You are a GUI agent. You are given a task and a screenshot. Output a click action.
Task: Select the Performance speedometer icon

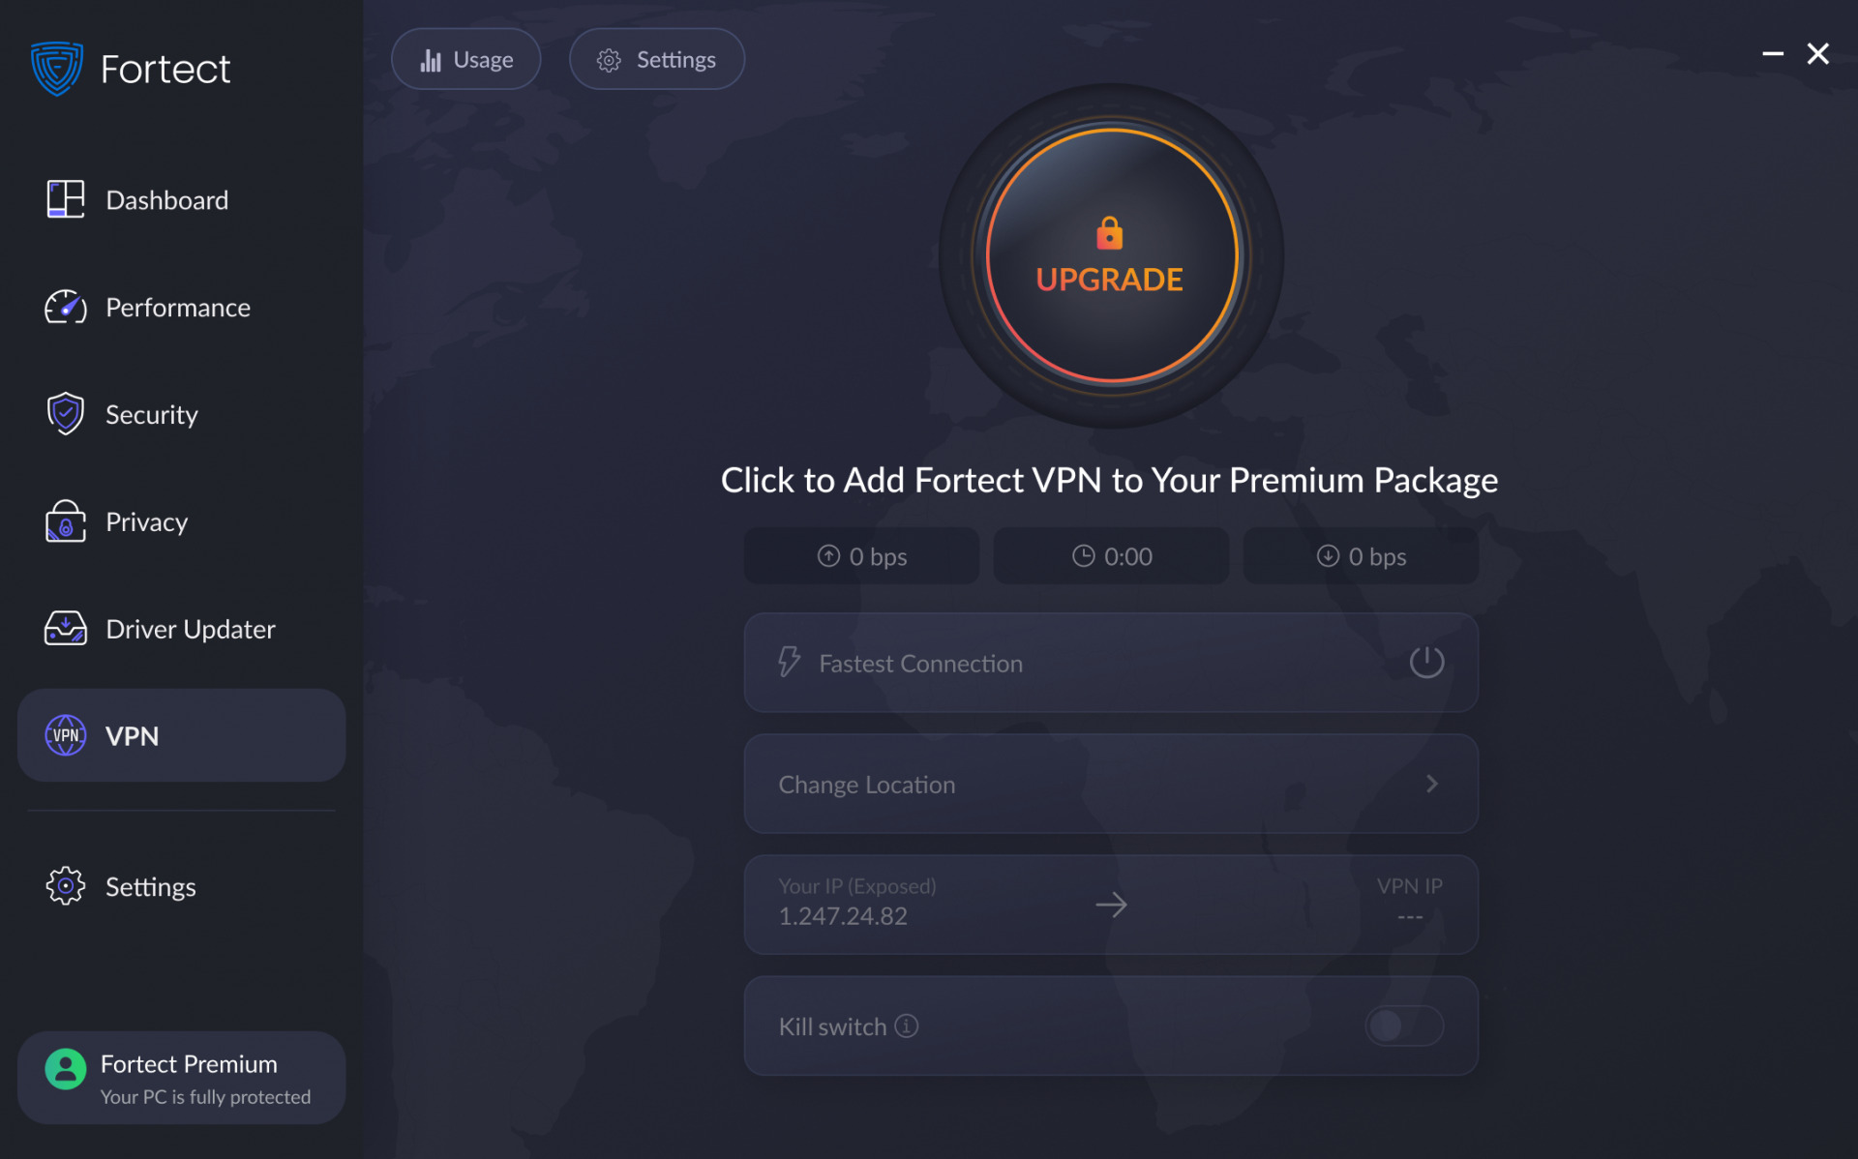[x=65, y=307]
